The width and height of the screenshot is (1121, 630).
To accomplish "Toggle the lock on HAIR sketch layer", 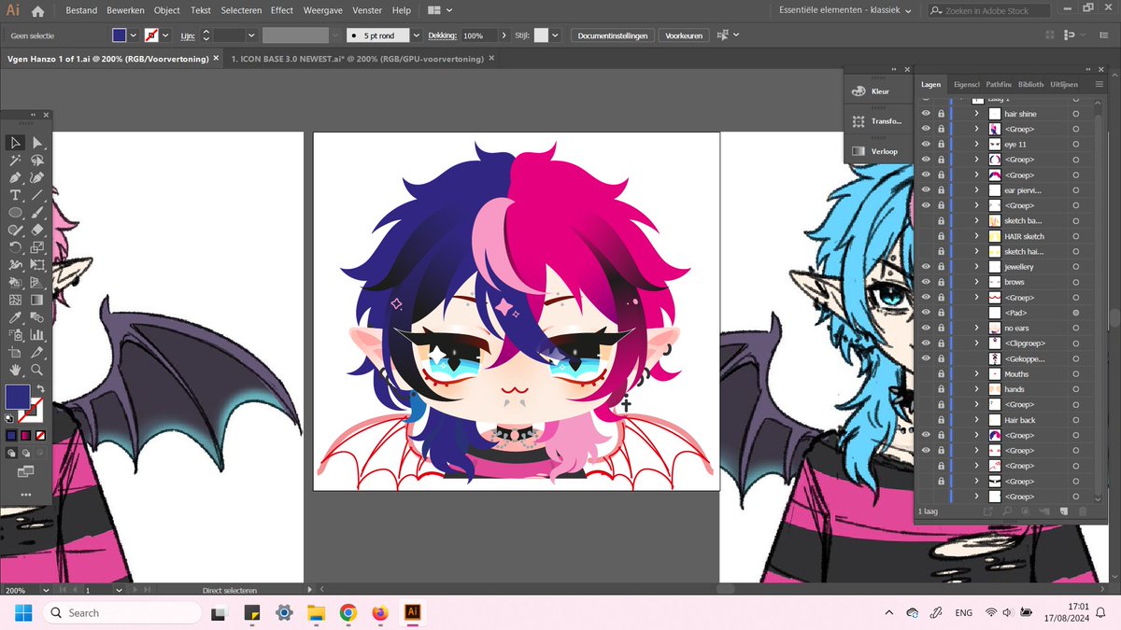I will (941, 236).
